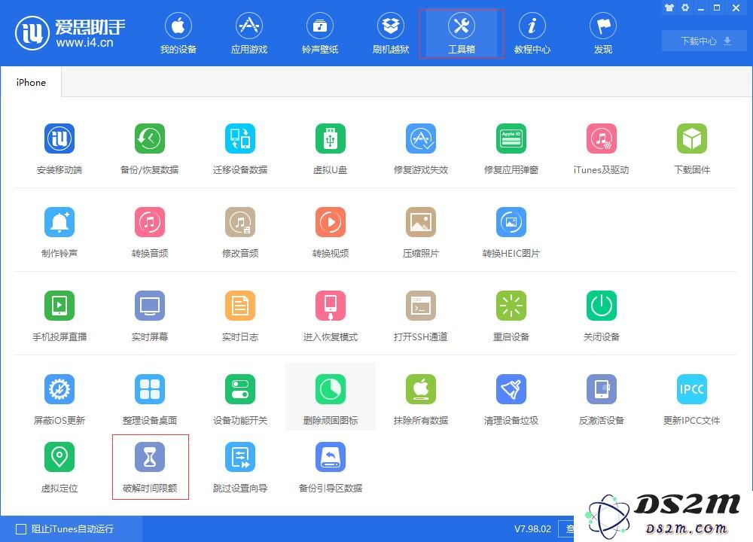753x542 pixels.
Task: Open 整理设备桌面 tool
Action: pos(150,400)
